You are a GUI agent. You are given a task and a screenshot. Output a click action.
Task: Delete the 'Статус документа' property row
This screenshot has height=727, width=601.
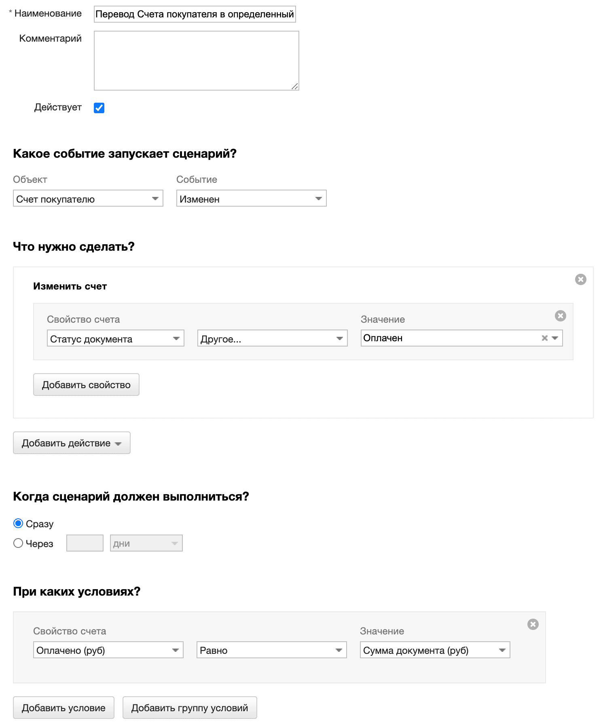tap(560, 316)
